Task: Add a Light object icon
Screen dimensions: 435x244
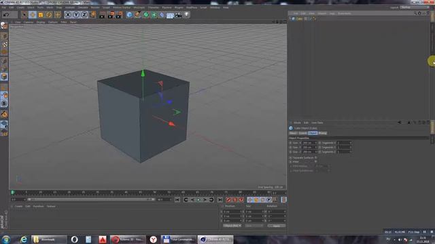Action: click(x=187, y=15)
